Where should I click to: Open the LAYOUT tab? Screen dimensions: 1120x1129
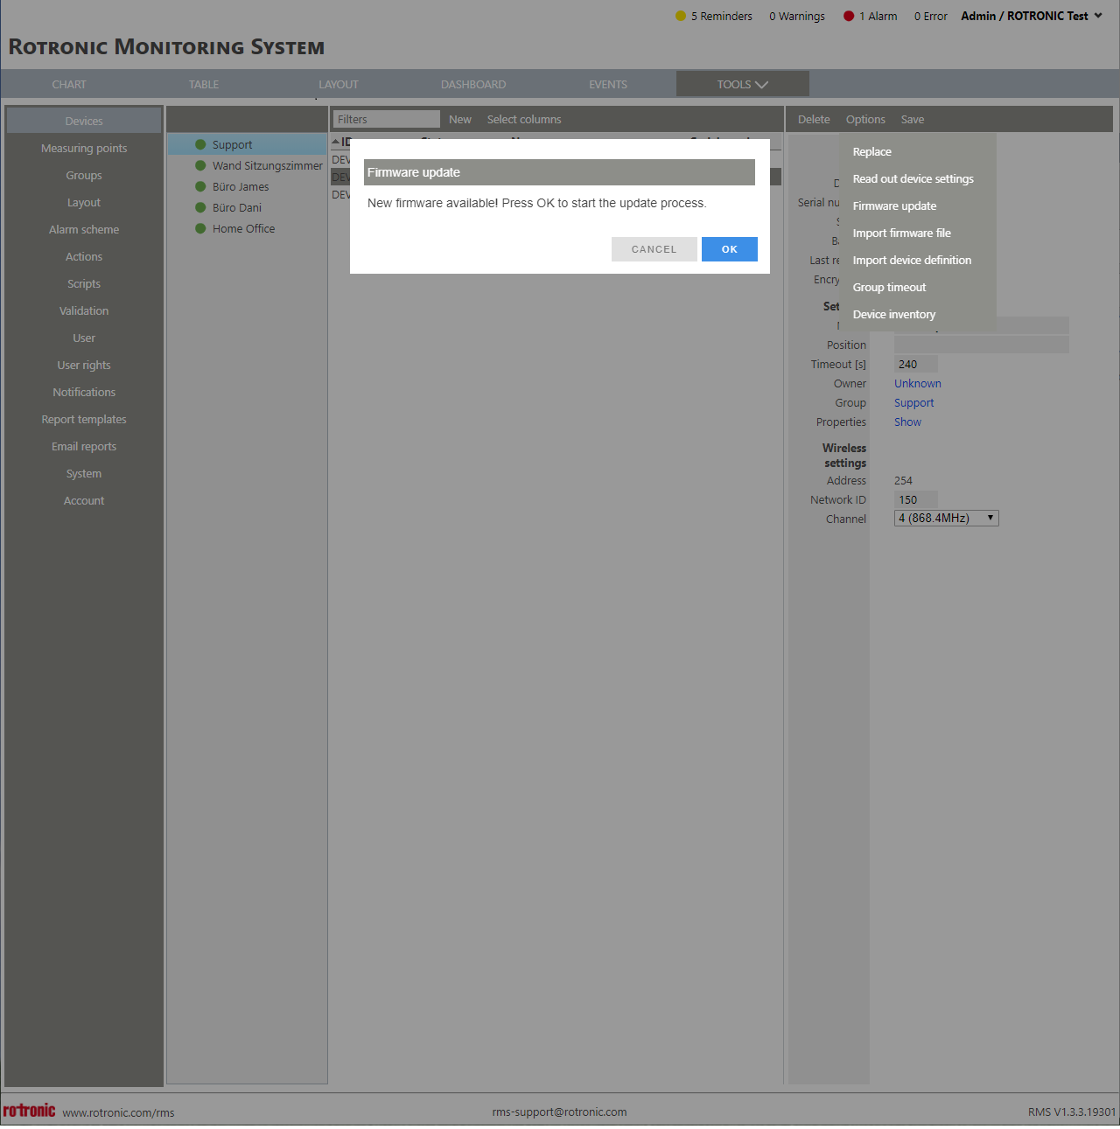(x=339, y=85)
